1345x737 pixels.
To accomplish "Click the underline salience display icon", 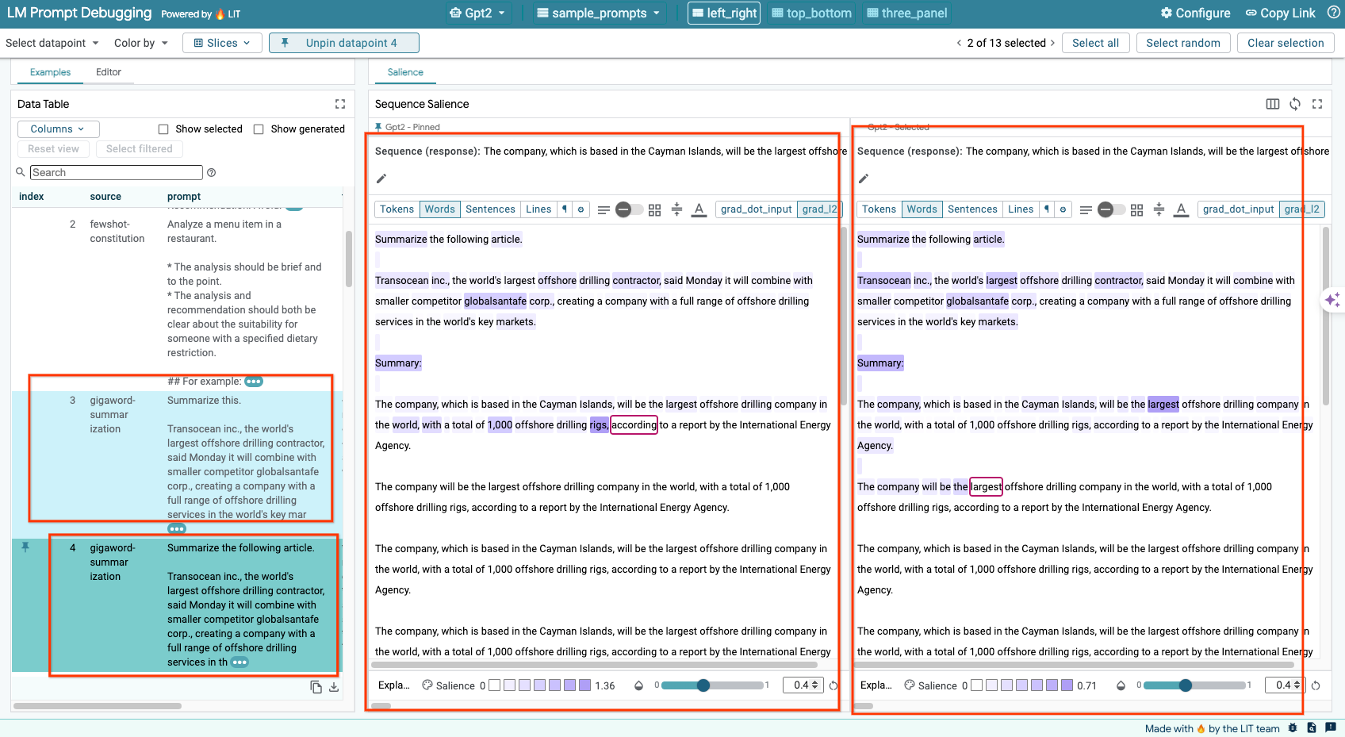I will pyautogui.click(x=699, y=209).
